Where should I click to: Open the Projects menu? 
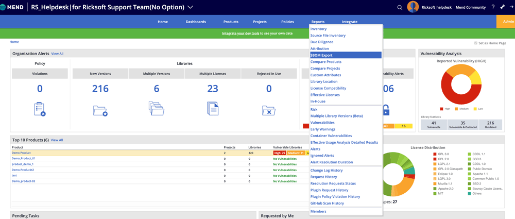point(260,22)
